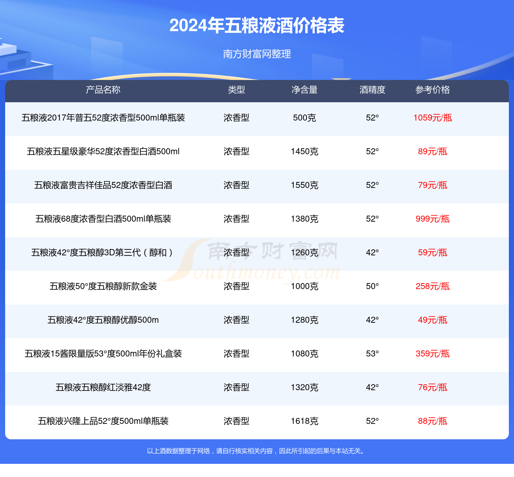
Task: Click the 53° alcohol content cell
Action: pos(372,354)
